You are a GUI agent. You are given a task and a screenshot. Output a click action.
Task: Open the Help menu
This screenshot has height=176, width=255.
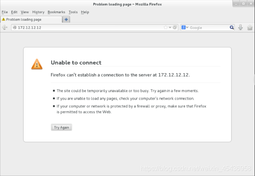[85, 12]
